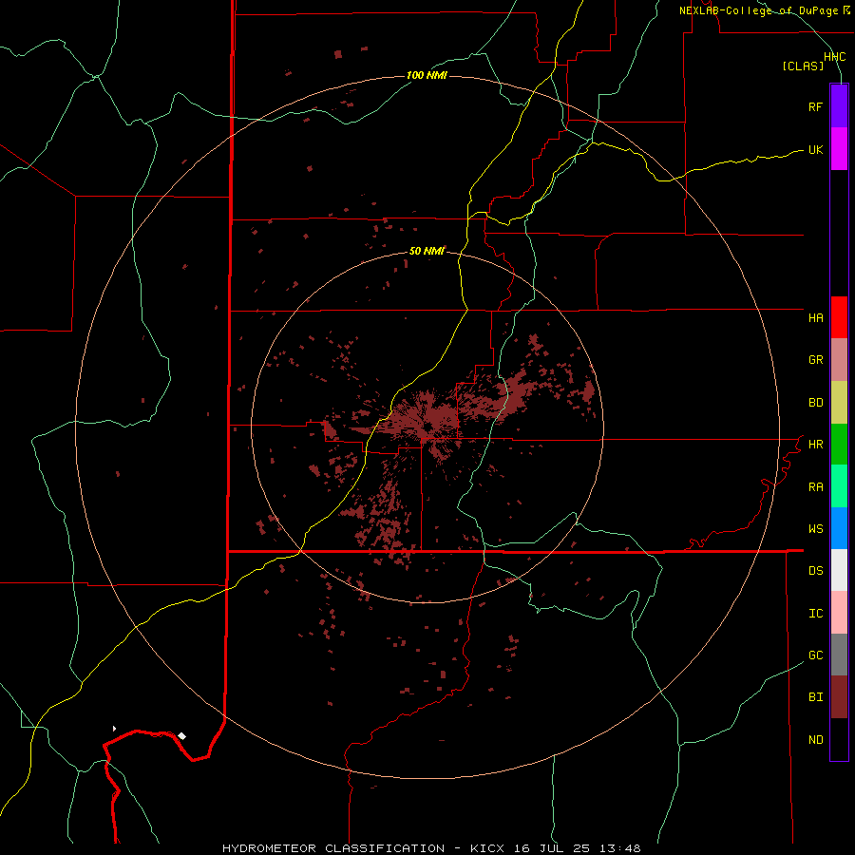Click the BI legend label

point(815,697)
